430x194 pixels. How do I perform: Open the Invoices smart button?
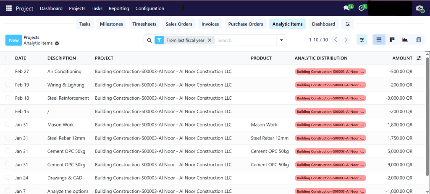tap(210, 24)
